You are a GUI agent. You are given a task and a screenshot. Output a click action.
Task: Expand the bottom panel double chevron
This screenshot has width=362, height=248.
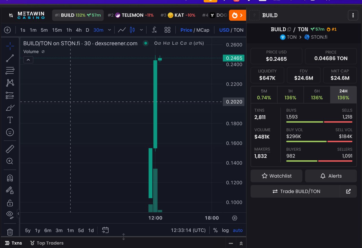[x=241, y=243]
